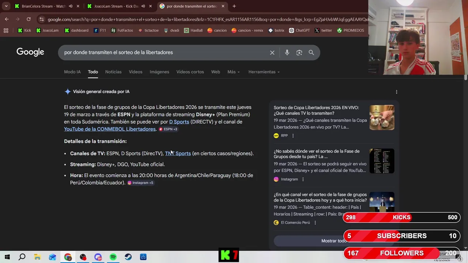This screenshot has width=468, height=263.
Task: Select the Vídeos cortos tab
Action: [190, 72]
